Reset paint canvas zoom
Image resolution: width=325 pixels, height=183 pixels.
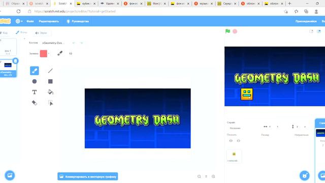206,176
